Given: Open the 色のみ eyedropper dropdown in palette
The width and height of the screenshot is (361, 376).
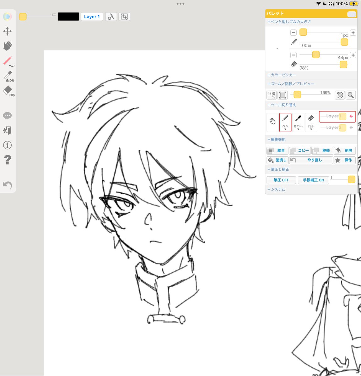Looking at the screenshot, I should 298,122.
